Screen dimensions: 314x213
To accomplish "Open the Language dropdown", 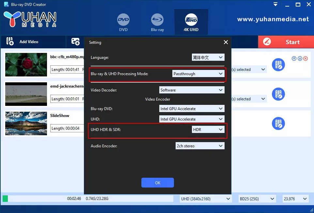I will pyautogui.click(x=208, y=57).
